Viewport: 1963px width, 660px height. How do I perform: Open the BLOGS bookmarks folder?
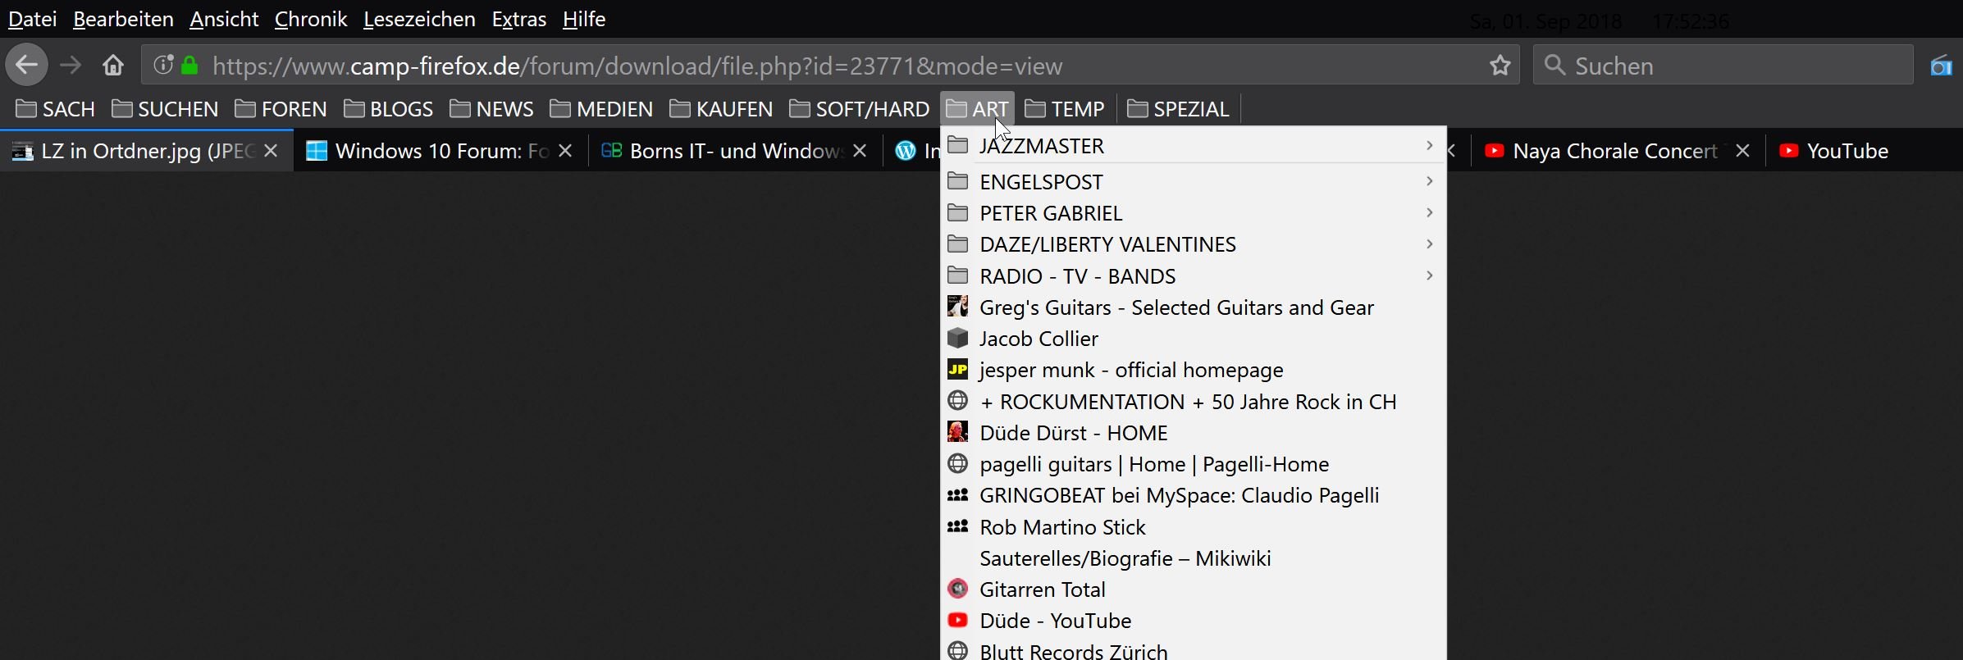(x=389, y=109)
